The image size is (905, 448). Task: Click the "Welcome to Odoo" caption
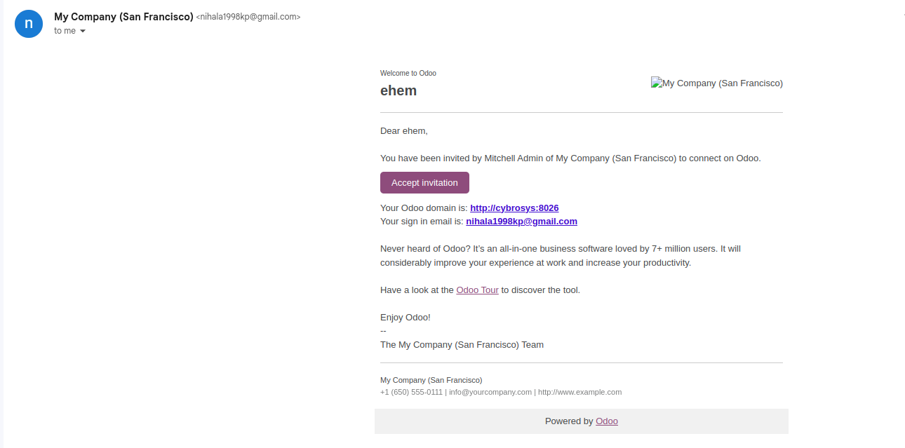point(408,73)
